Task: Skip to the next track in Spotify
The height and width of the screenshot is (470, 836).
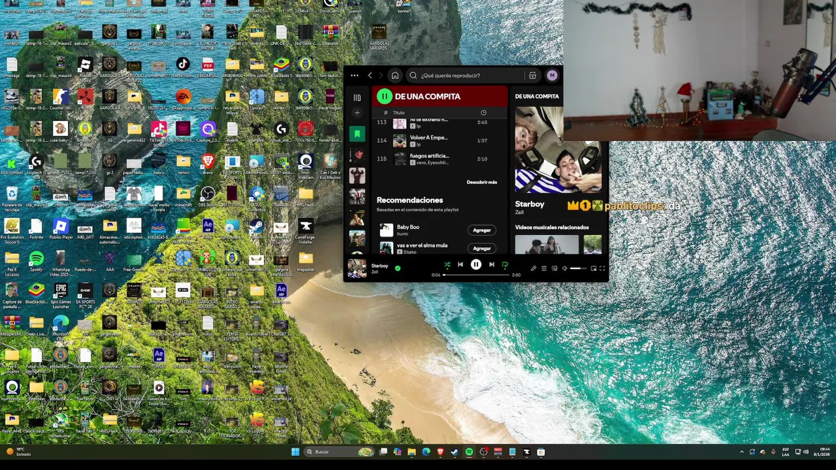Action: click(492, 264)
